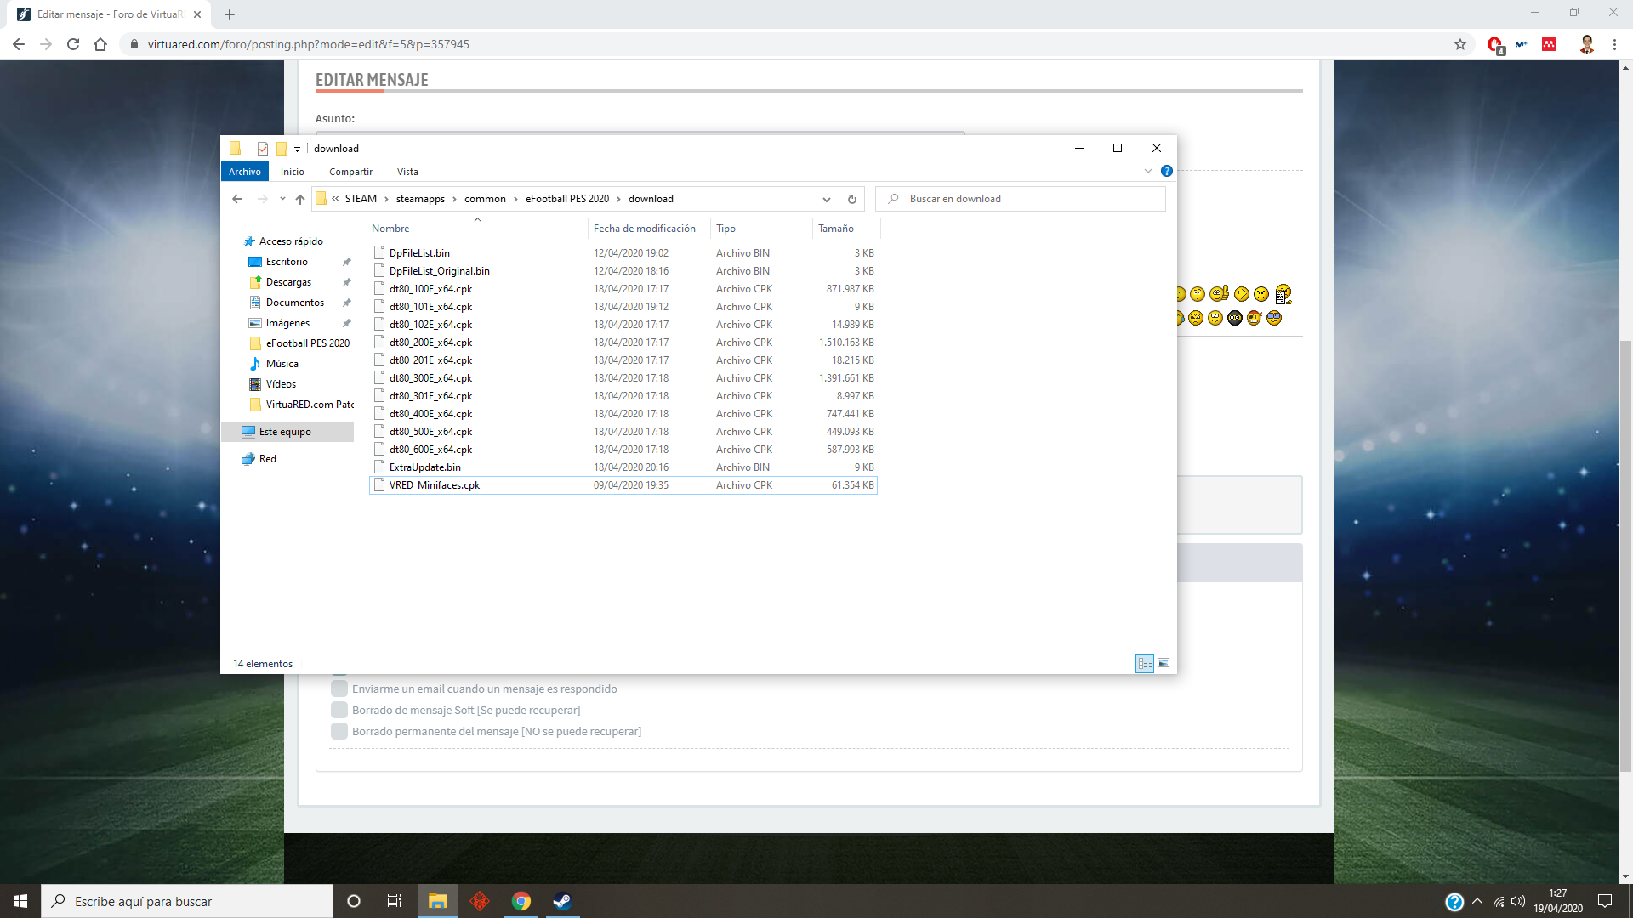Reload the Chrome page
The width and height of the screenshot is (1633, 918).
(73, 44)
